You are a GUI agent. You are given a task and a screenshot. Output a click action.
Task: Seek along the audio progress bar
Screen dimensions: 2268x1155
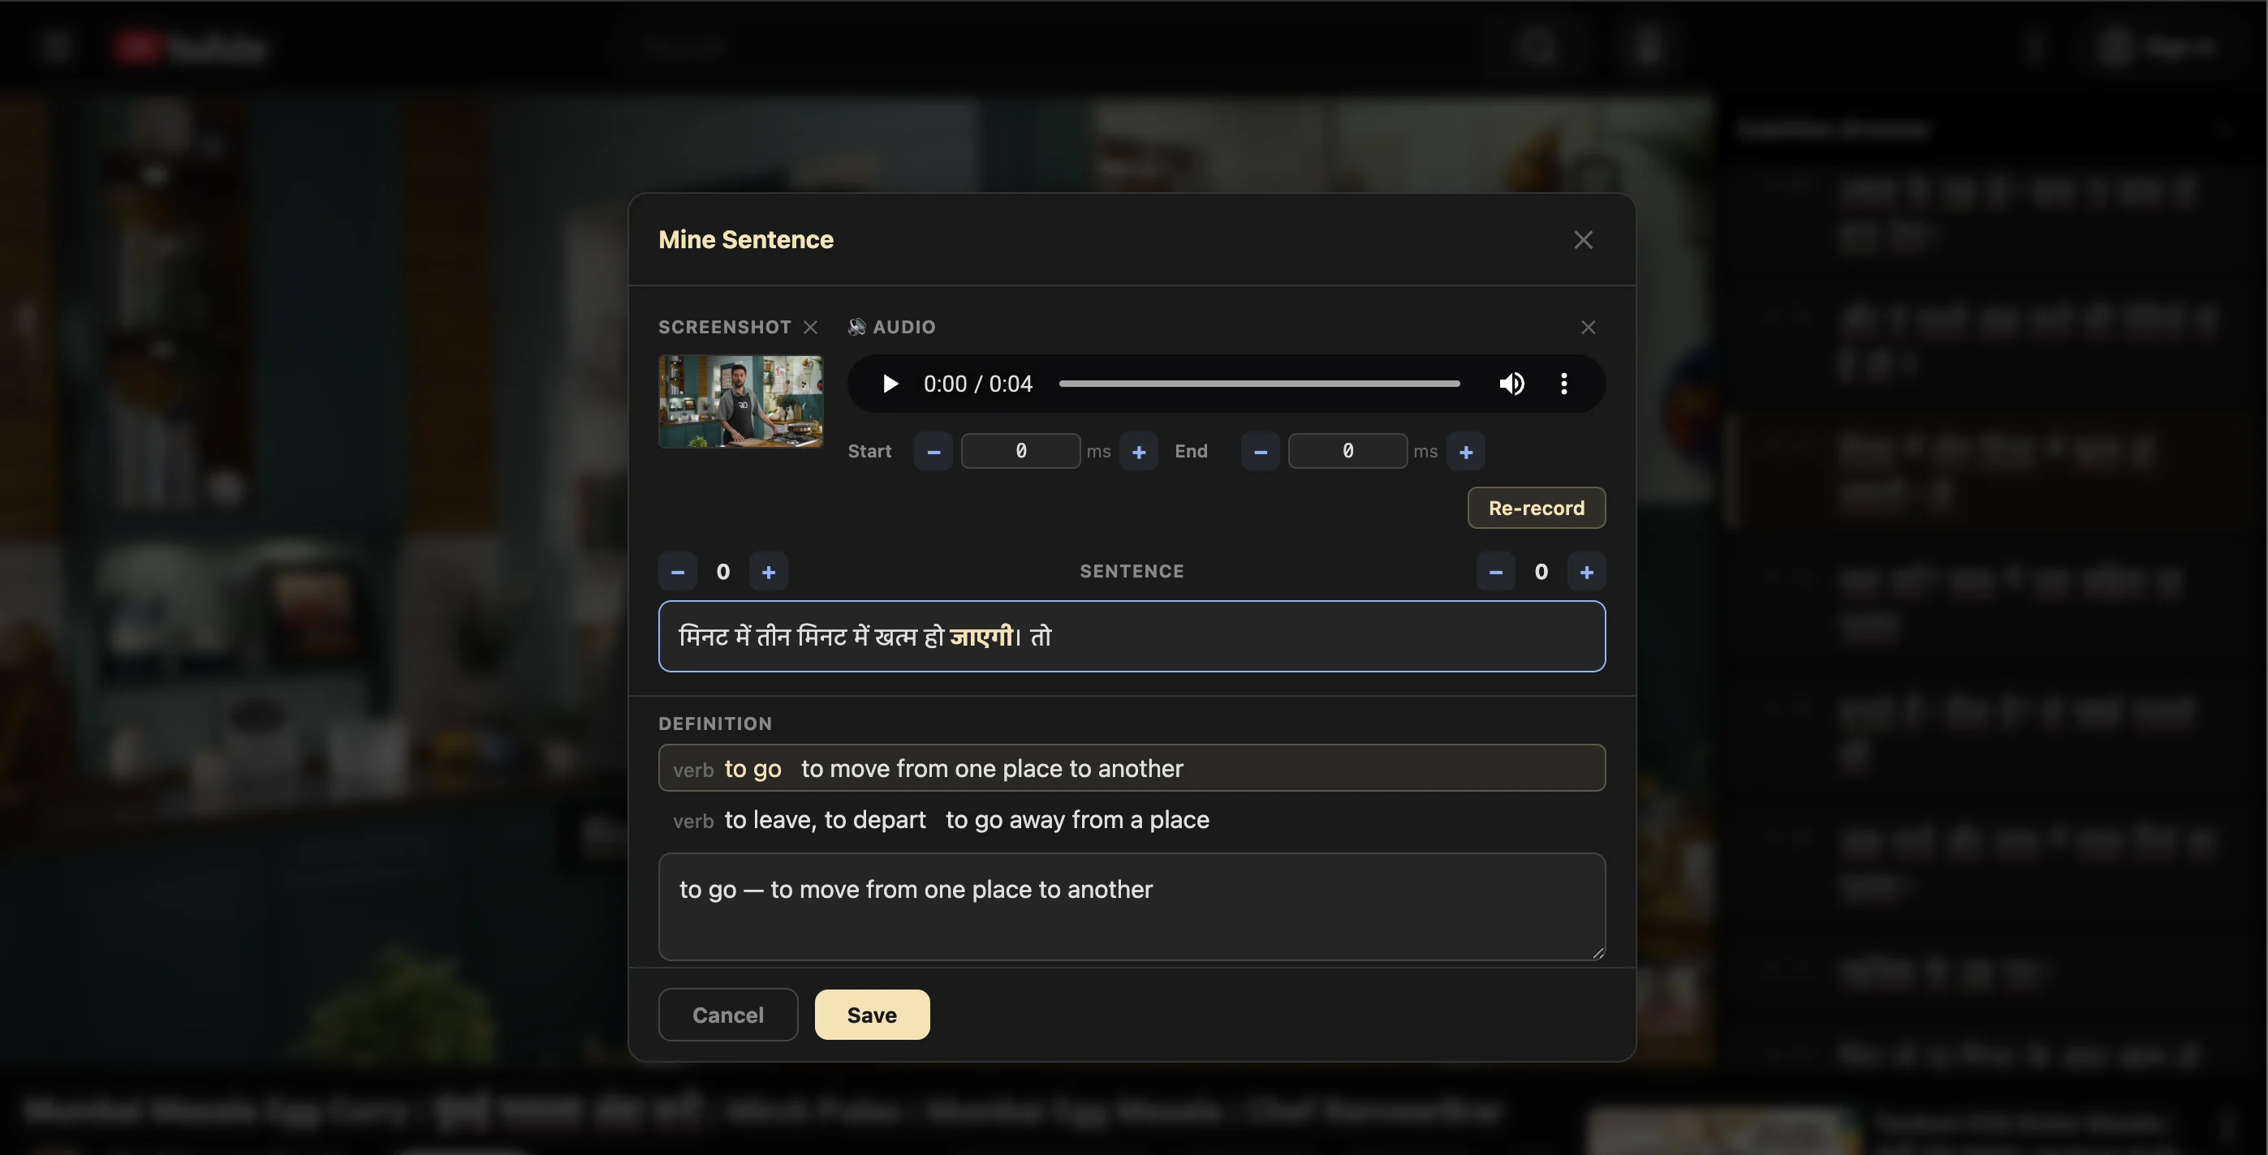pos(1257,384)
